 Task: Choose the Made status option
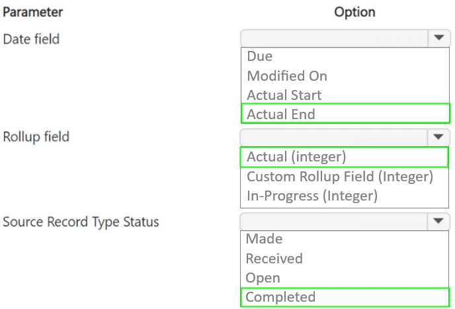(264, 239)
